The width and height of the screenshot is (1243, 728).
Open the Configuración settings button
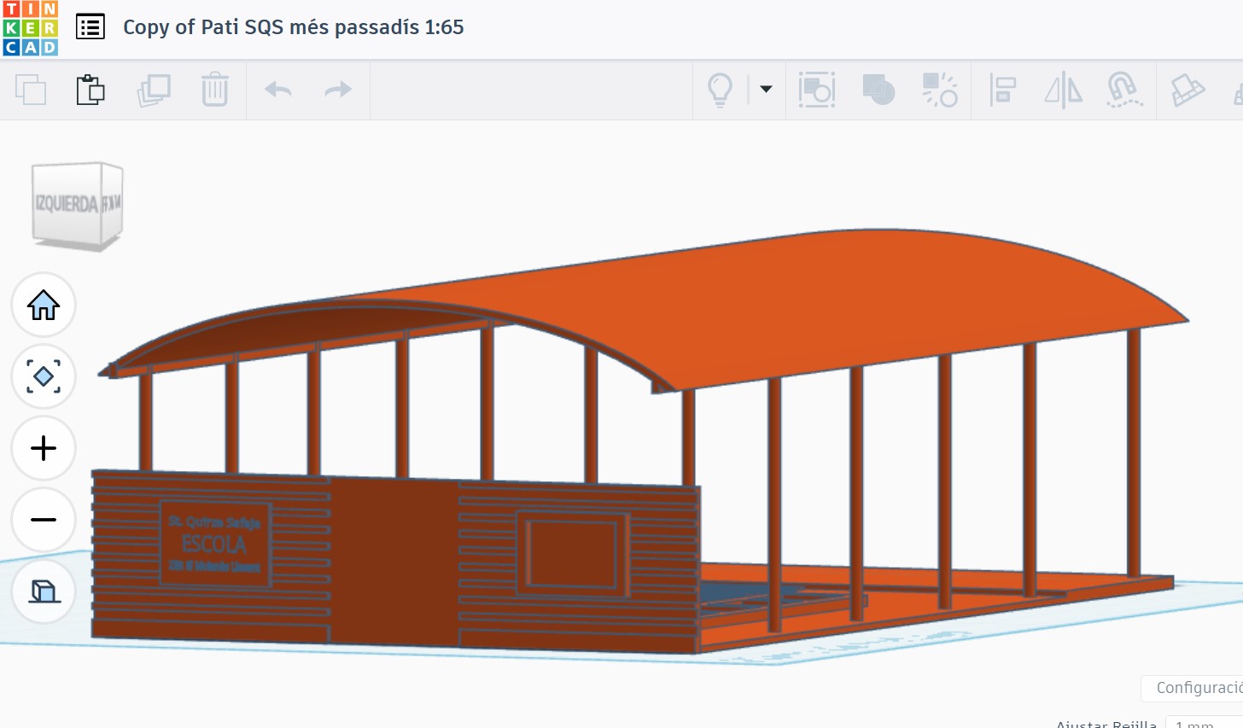pos(1195,688)
